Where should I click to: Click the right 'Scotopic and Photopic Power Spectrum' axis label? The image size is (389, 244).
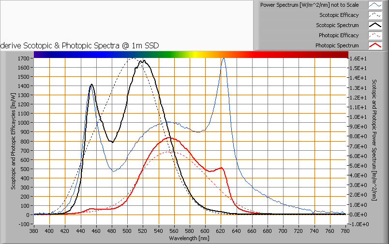click(x=375, y=141)
